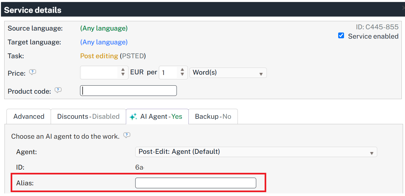
Task: Click the Post editing task link
Action: click(99, 56)
